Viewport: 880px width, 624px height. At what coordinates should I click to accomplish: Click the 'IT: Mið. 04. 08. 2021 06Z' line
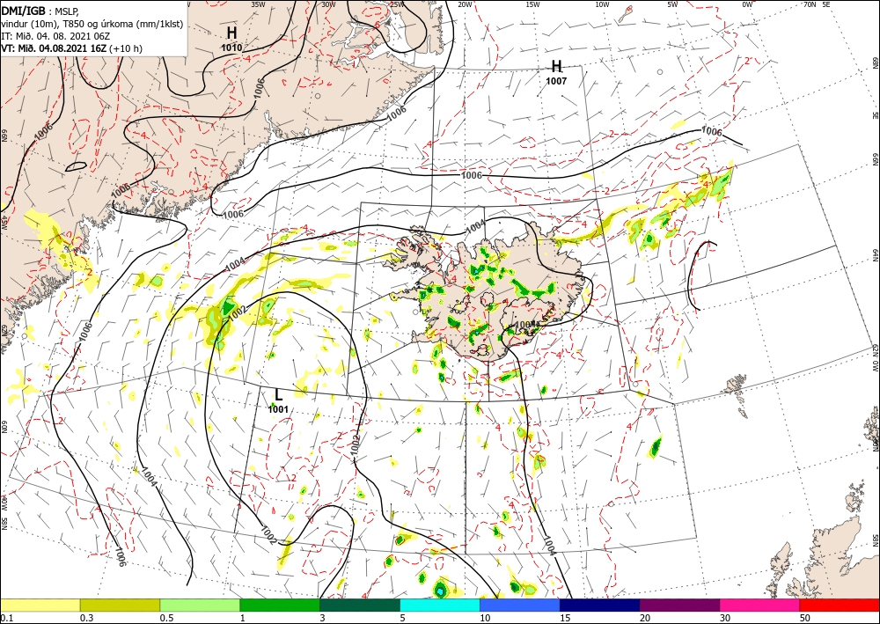click(x=55, y=36)
